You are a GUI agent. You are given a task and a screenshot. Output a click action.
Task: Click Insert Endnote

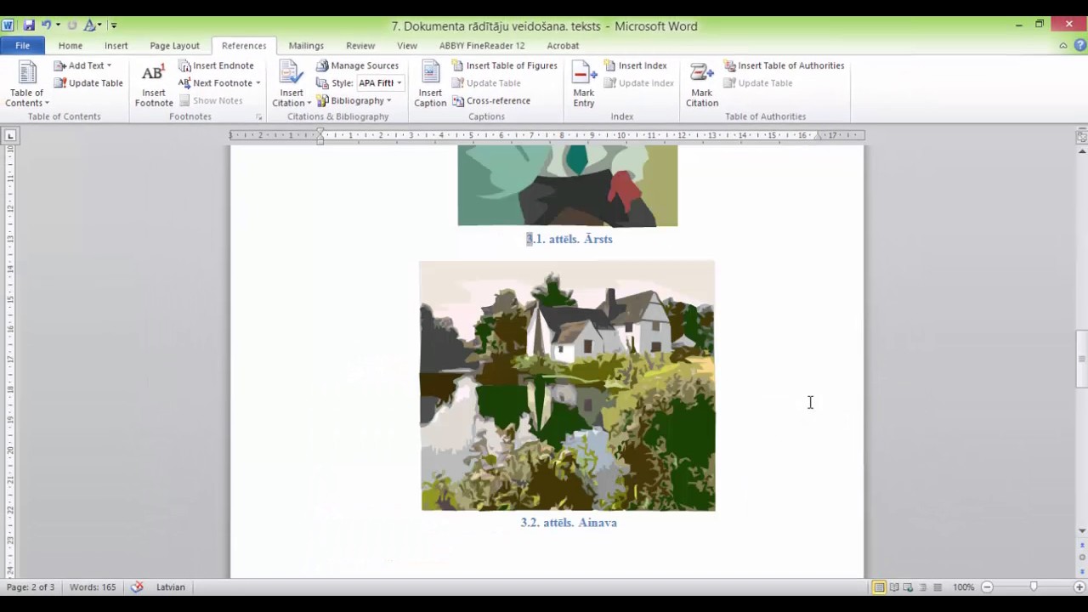pos(216,65)
